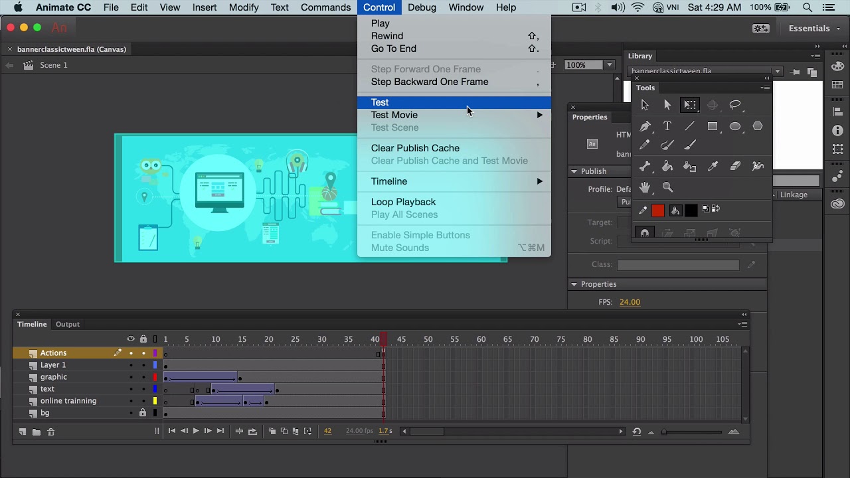850x478 pixels.
Task: Select the Oval tool
Action: [x=735, y=126]
